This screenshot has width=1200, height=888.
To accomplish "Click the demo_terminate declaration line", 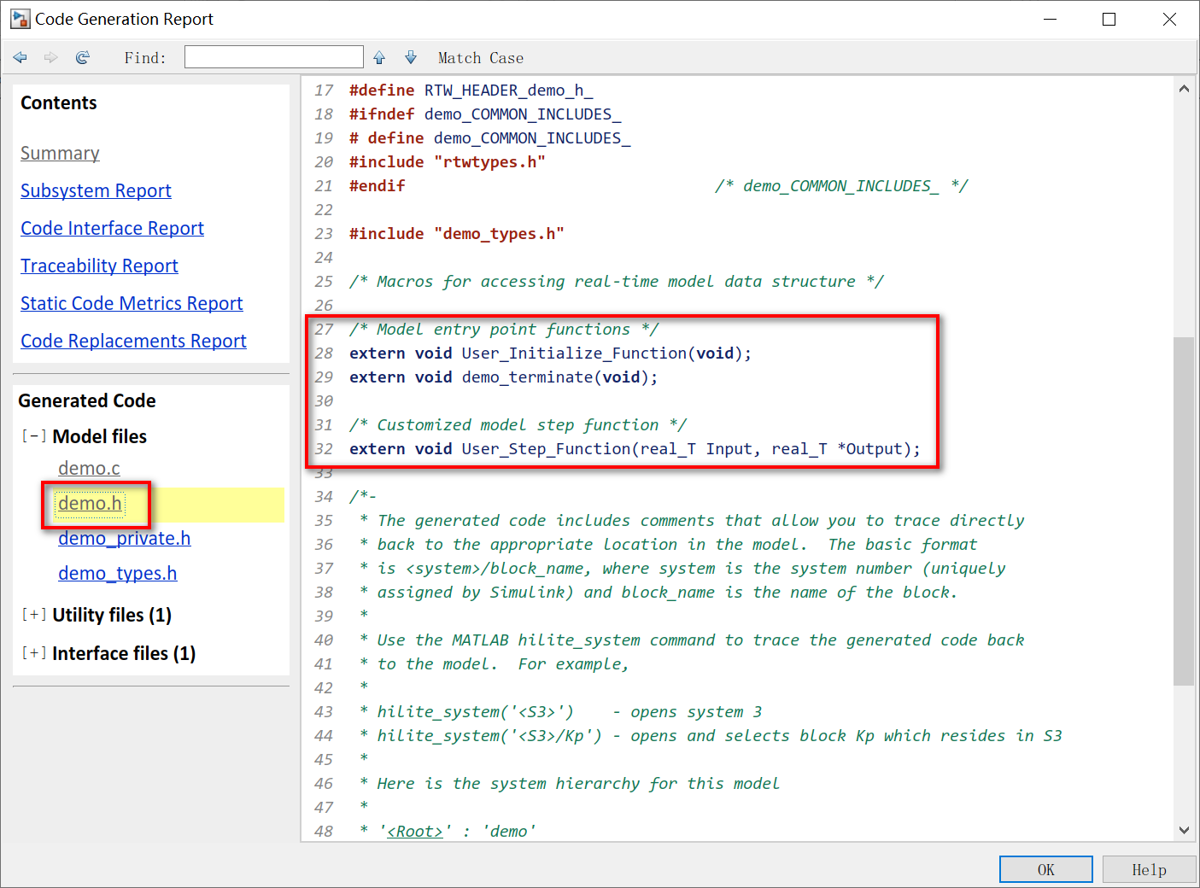I will tap(504, 377).
